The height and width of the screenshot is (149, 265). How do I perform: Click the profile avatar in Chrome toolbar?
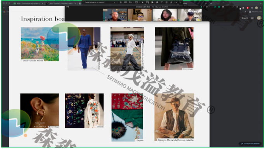[256, 8]
